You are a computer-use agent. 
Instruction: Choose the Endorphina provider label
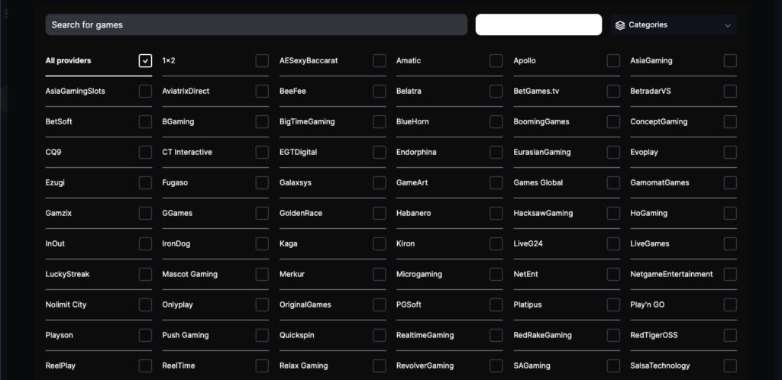[x=416, y=152]
